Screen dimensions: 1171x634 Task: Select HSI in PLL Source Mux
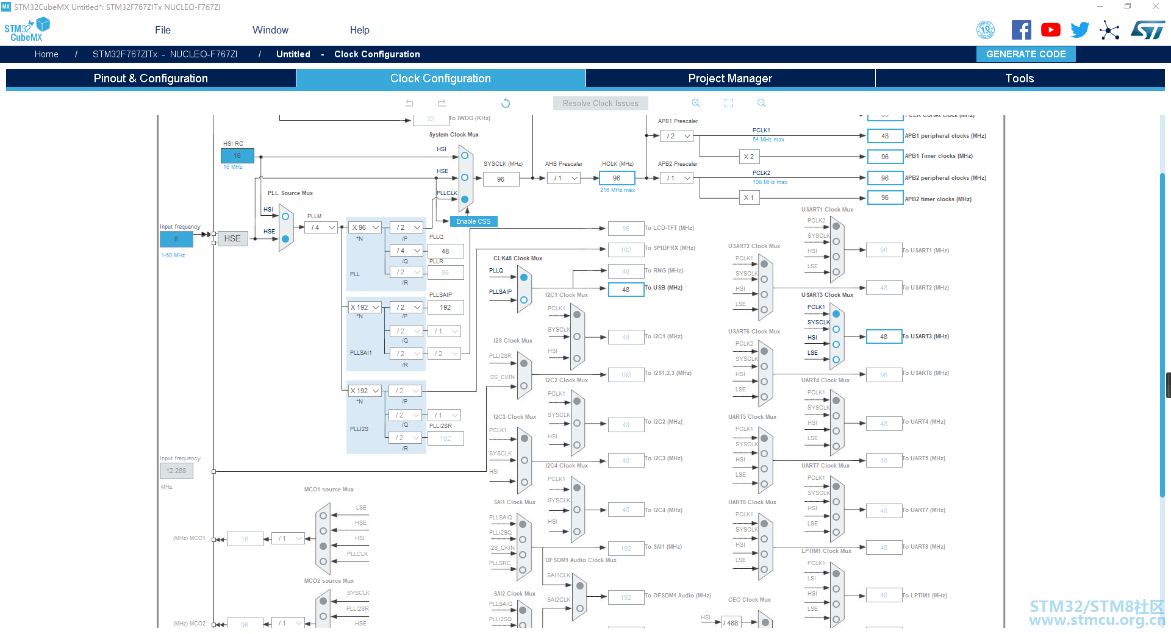pyautogui.click(x=285, y=216)
